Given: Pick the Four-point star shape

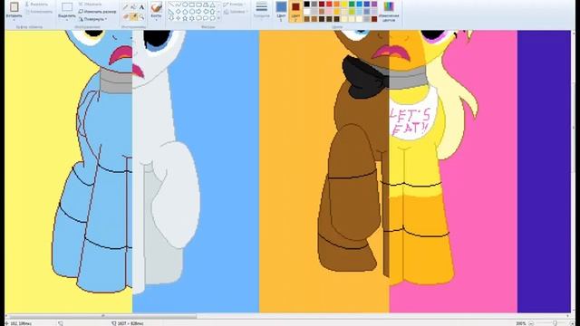Looking at the screenshot, I should pos(179,18).
